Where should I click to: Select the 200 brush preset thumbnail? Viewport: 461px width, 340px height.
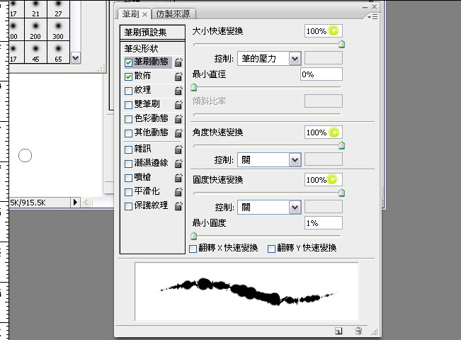click(x=36, y=30)
